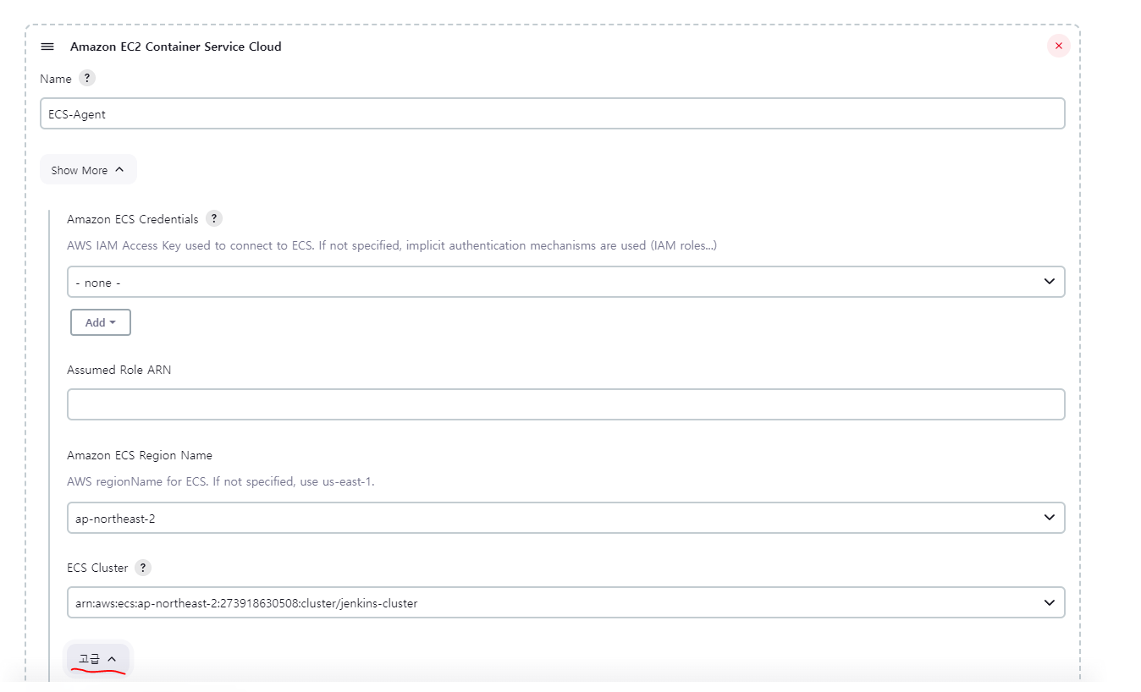The image size is (1141, 692).
Task: Open the ECS Credentials dropdown showing none
Action: tap(565, 282)
